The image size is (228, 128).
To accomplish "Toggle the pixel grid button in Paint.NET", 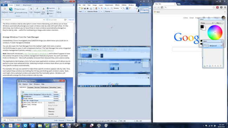I will tap(127, 8).
